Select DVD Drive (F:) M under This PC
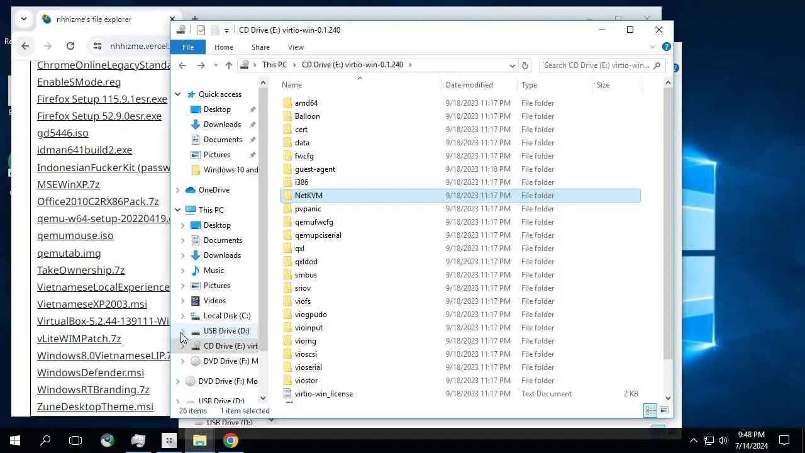 [x=230, y=361]
